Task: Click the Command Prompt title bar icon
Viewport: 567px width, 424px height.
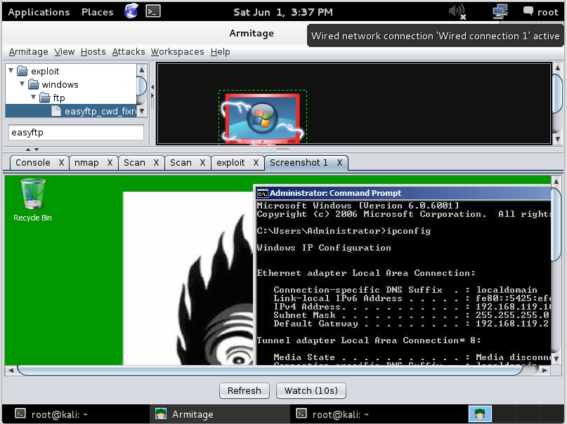Action: click(262, 194)
